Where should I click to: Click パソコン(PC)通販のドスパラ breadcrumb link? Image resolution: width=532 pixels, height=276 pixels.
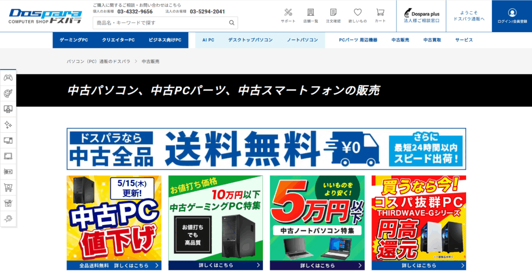pyautogui.click(x=98, y=61)
